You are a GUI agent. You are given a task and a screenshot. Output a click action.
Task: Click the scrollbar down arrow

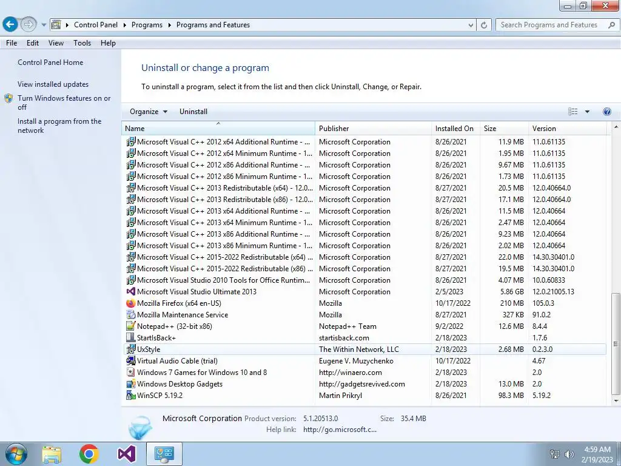pos(616,401)
